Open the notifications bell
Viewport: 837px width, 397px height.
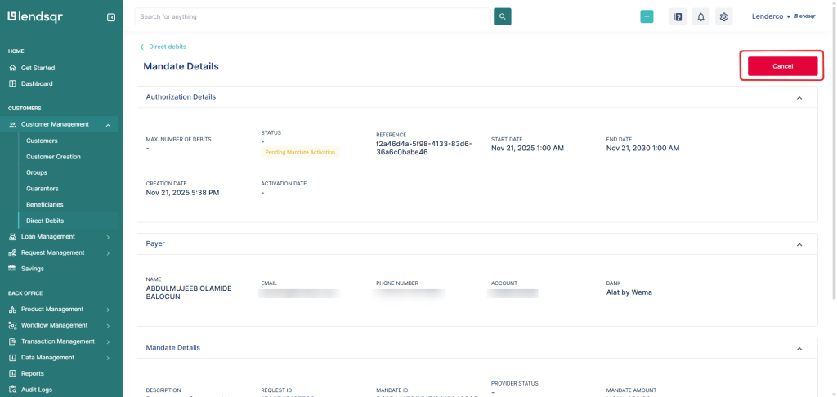tap(700, 16)
